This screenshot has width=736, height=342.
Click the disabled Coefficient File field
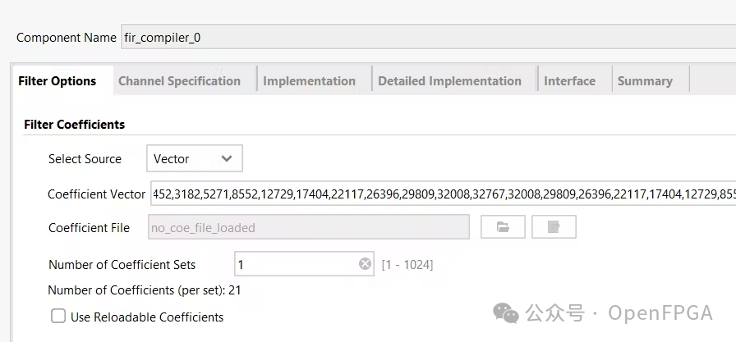(308, 227)
